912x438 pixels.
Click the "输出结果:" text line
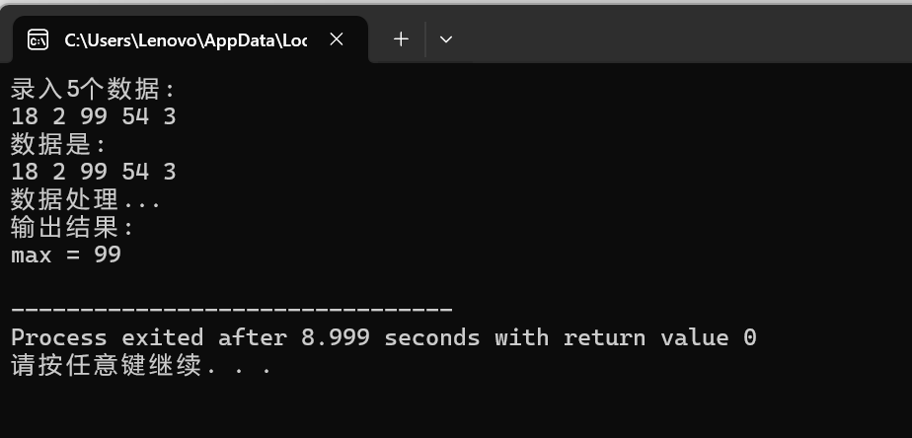(x=73, y=228)
